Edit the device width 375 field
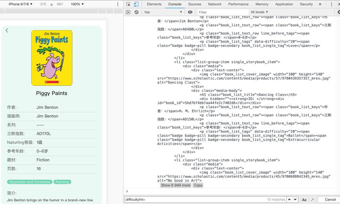The width and height of the screenshot is (340, 204). pos(43,4)
